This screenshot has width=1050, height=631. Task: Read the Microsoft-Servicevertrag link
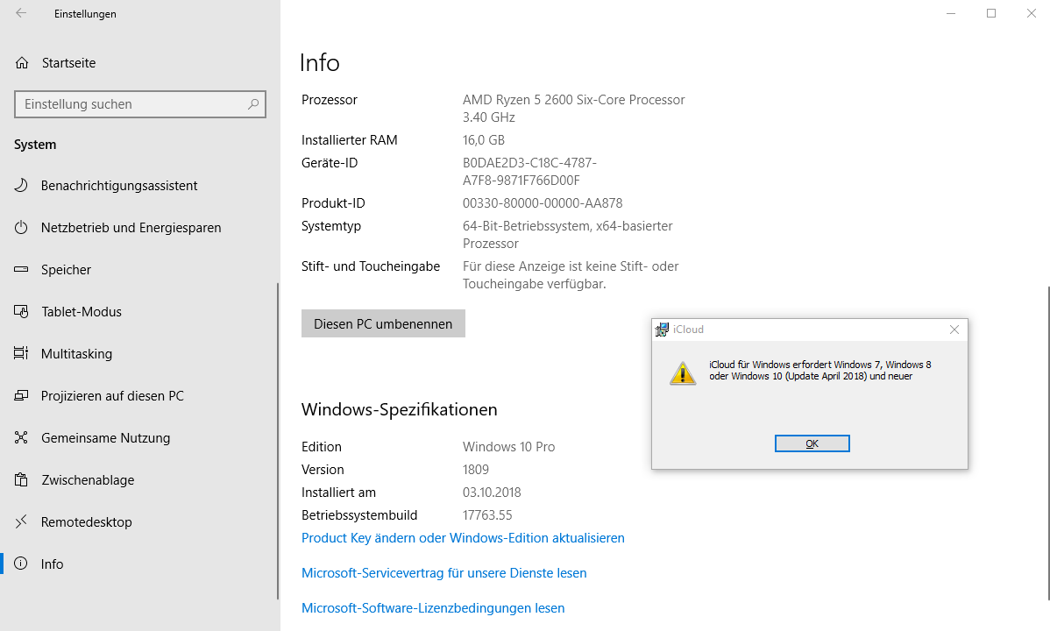pyautogui.click(x=443, y=573)
